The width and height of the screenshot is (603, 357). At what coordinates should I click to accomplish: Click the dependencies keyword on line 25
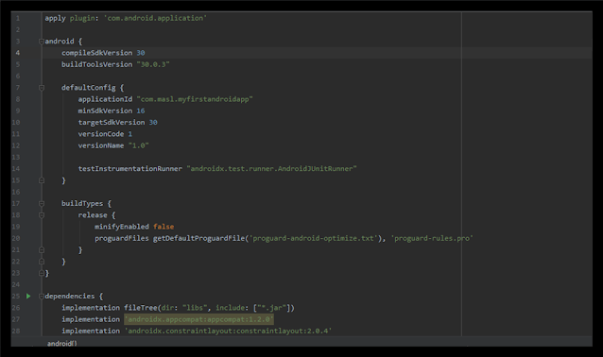click(70, 296)
